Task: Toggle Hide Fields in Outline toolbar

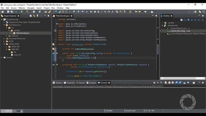Action: pos(188,20)
